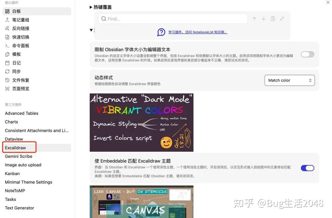
Task: Open 笔记重组 plugin settings
Action: tap(37, 20)
